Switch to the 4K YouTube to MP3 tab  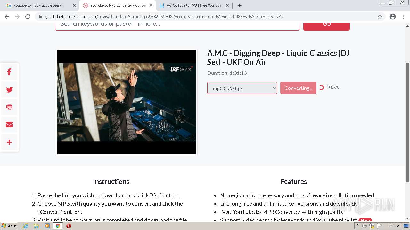click(194, 5)
